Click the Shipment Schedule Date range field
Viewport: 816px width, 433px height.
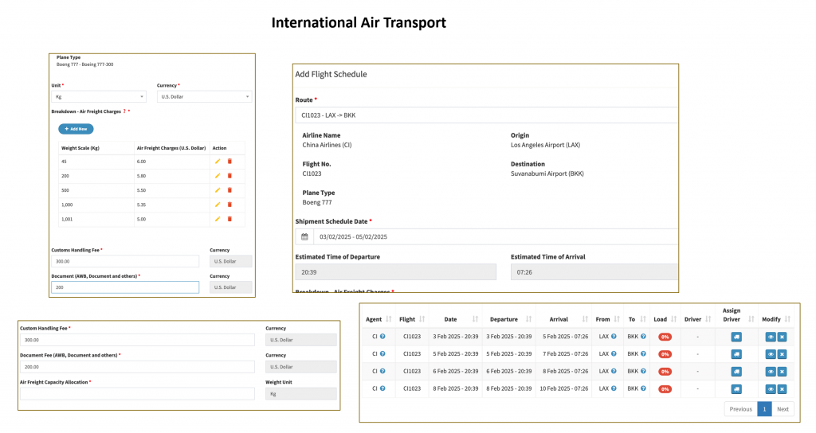point(496,236)
